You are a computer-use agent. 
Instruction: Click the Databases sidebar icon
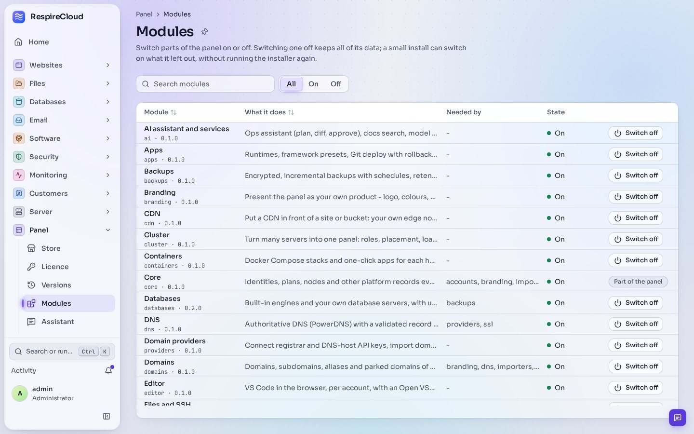19,102
